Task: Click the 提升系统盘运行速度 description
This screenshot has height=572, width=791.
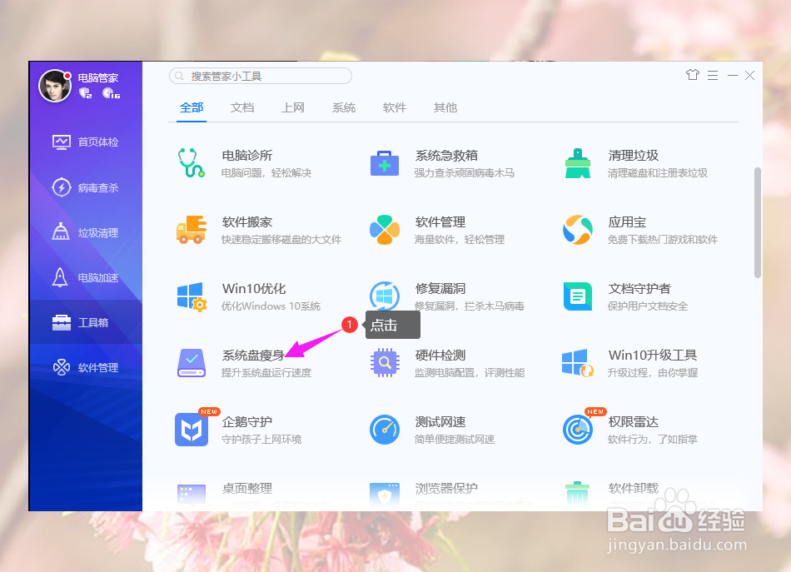Action: (x=266, y=373)
